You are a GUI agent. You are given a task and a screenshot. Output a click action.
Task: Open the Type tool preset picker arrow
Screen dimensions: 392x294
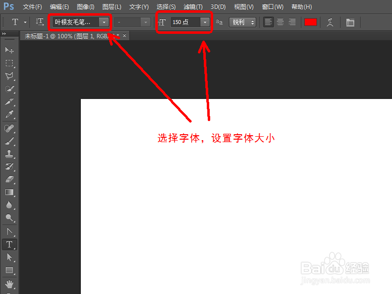[25, 22]
